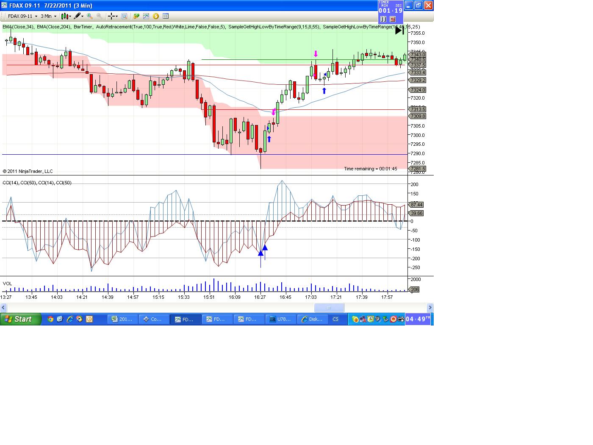The image size is (593, 445).
Task: Click the chart scrollbar right arrow
Action: coord(430,308)
